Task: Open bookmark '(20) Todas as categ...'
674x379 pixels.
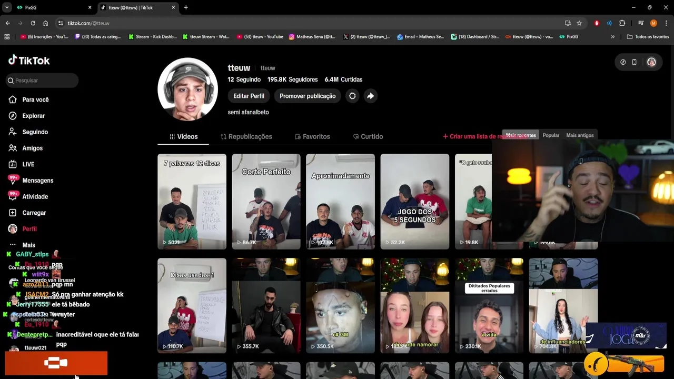Action: click(x=98, y=37)
